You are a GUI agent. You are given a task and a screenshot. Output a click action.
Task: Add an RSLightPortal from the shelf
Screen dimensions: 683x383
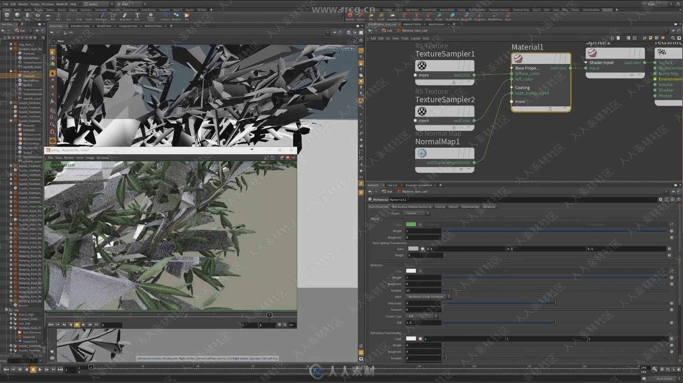495,16
